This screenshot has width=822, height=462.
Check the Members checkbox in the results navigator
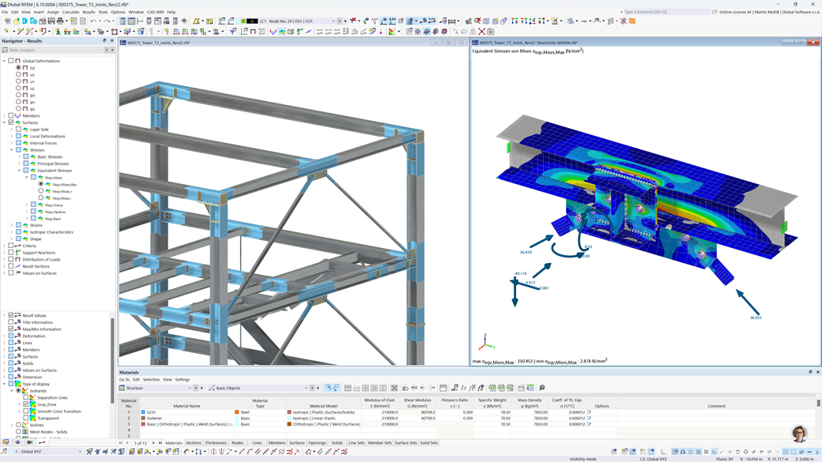tap(11, 115)
